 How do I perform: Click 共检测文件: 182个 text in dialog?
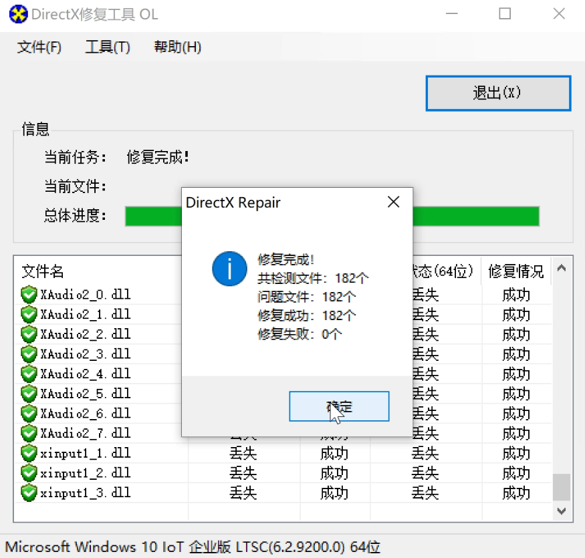coord(313,278)
